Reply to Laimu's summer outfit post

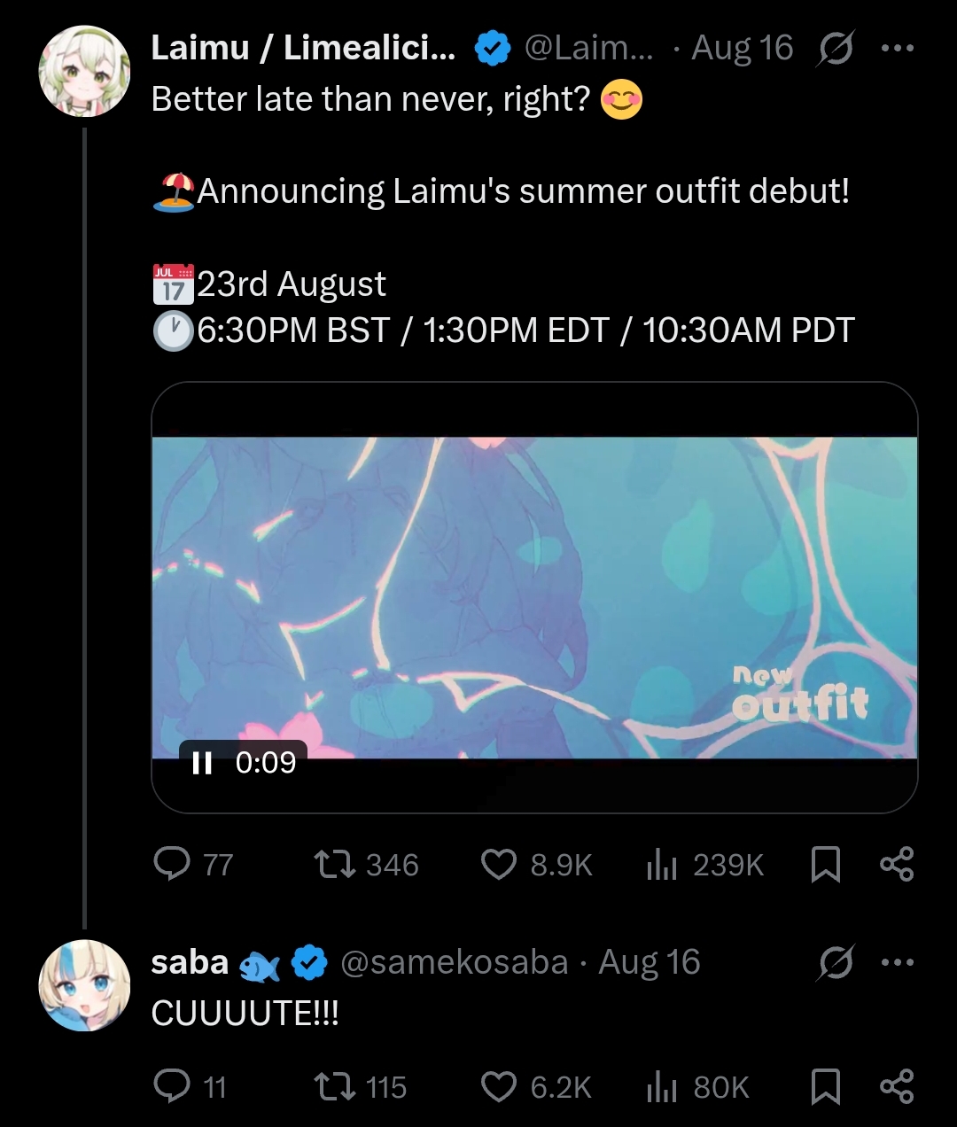click(172, 864)
